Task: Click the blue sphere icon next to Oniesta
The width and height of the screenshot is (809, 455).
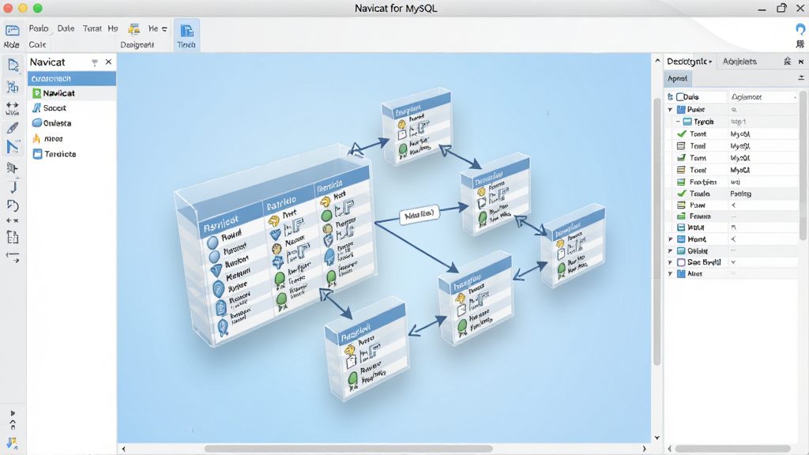Action: (36, 122)
